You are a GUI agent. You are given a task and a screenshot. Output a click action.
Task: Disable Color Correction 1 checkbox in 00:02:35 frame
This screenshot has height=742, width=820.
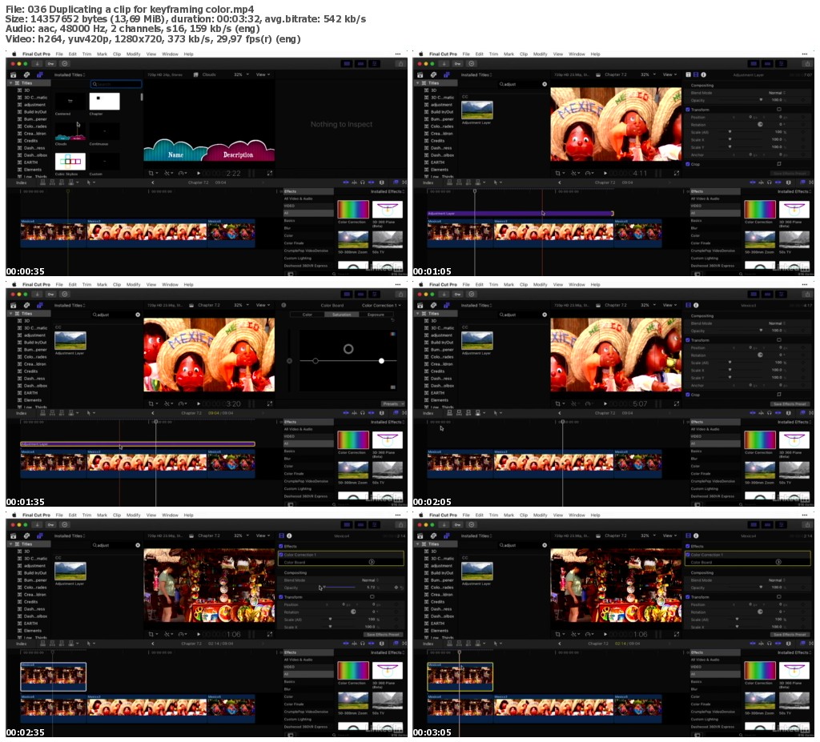(281, 555)
